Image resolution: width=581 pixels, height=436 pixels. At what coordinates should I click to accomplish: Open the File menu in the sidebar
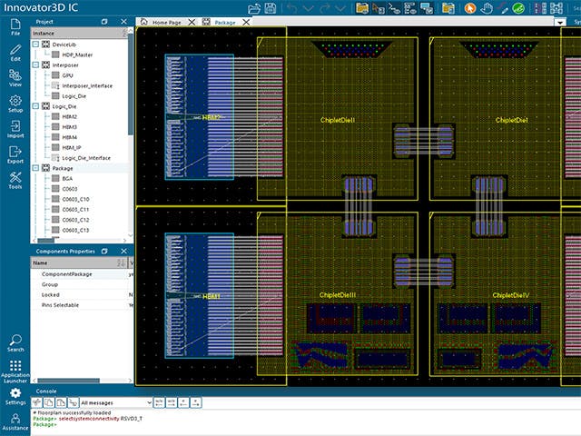point(15,27)
